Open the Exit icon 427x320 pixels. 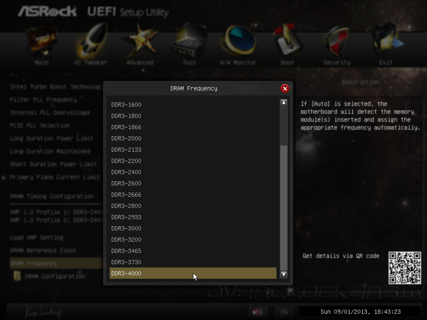pyautogui.click(x=387, y=40)
